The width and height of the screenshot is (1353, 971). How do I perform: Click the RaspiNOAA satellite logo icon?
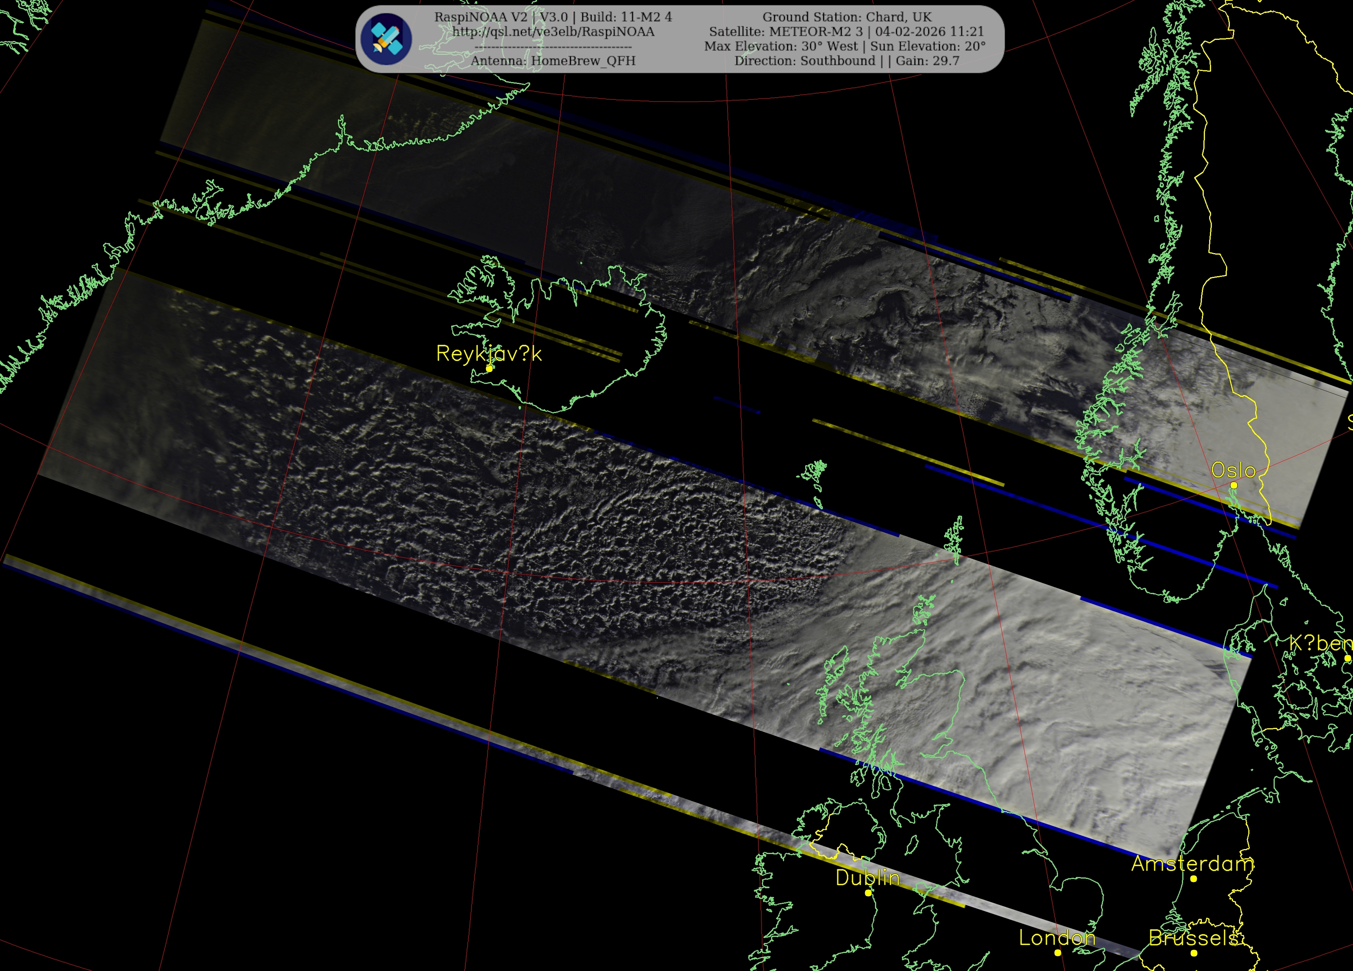(387, 39)
